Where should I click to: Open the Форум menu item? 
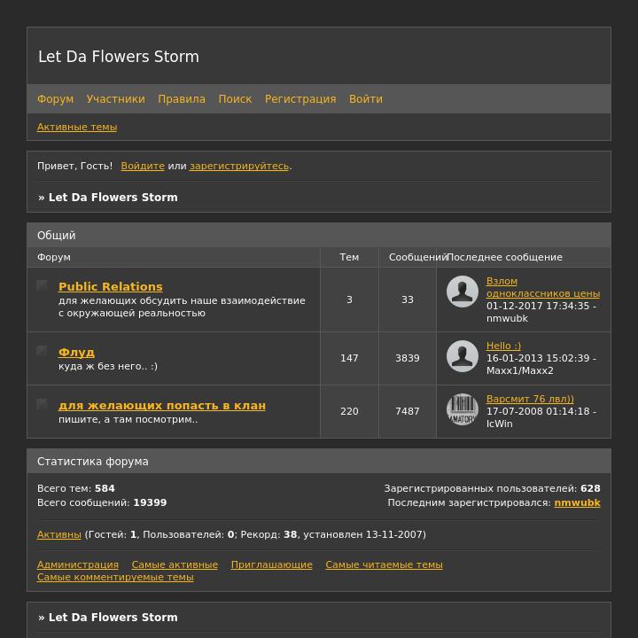point(55,99)
